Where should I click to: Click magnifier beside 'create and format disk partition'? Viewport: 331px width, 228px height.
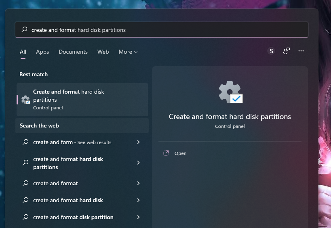coord(25,217)
